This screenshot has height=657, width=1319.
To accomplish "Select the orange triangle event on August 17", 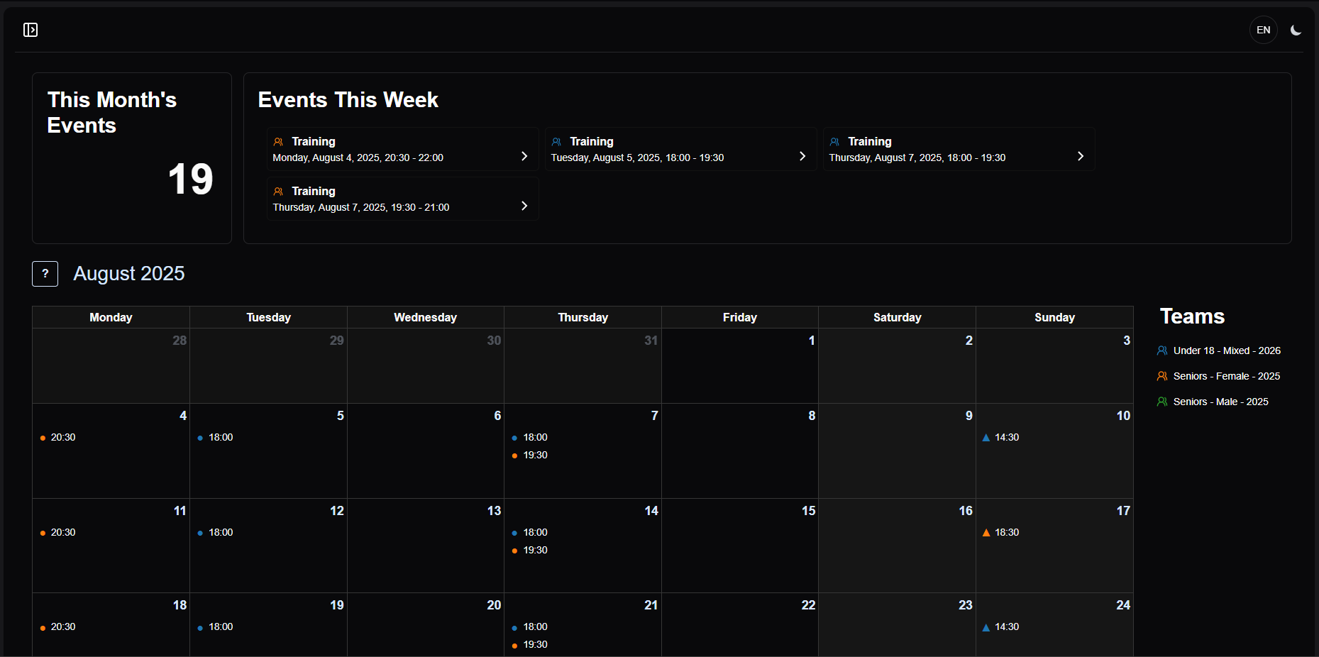I will [1000, 533].
